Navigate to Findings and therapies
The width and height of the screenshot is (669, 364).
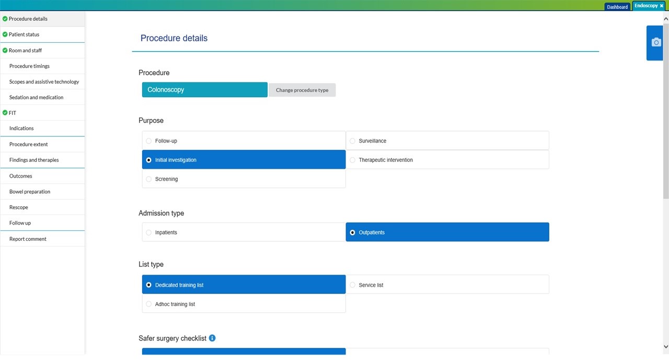[x=33, y=160]
